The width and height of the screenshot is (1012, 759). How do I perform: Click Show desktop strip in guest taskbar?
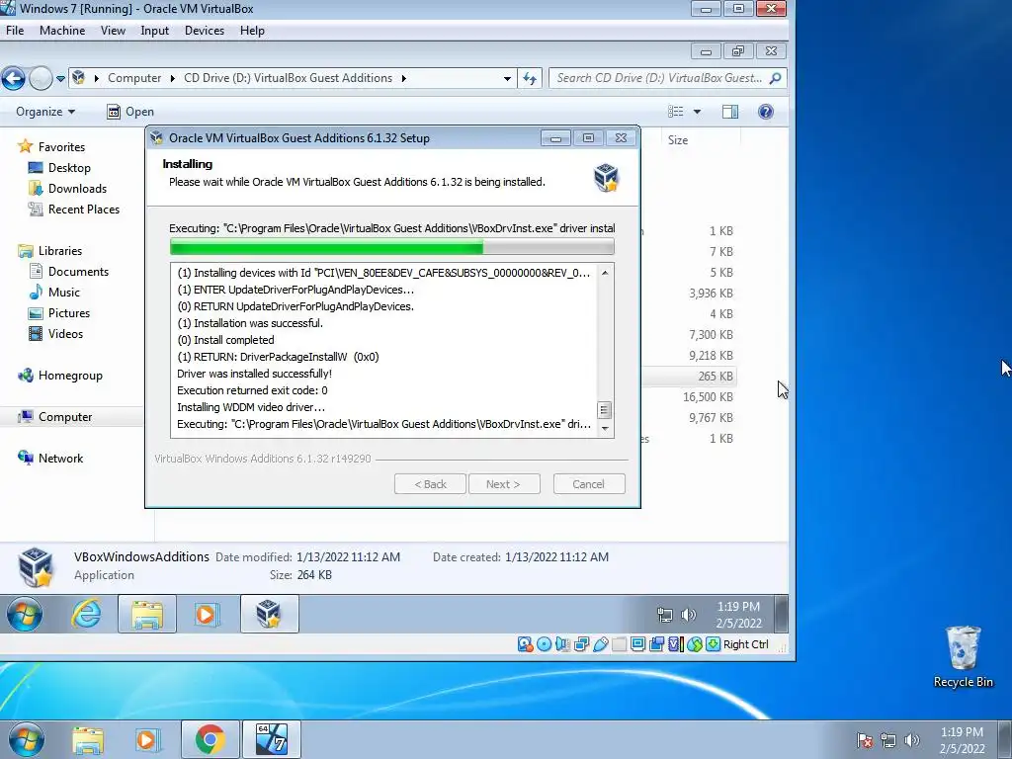coord(781,614)
